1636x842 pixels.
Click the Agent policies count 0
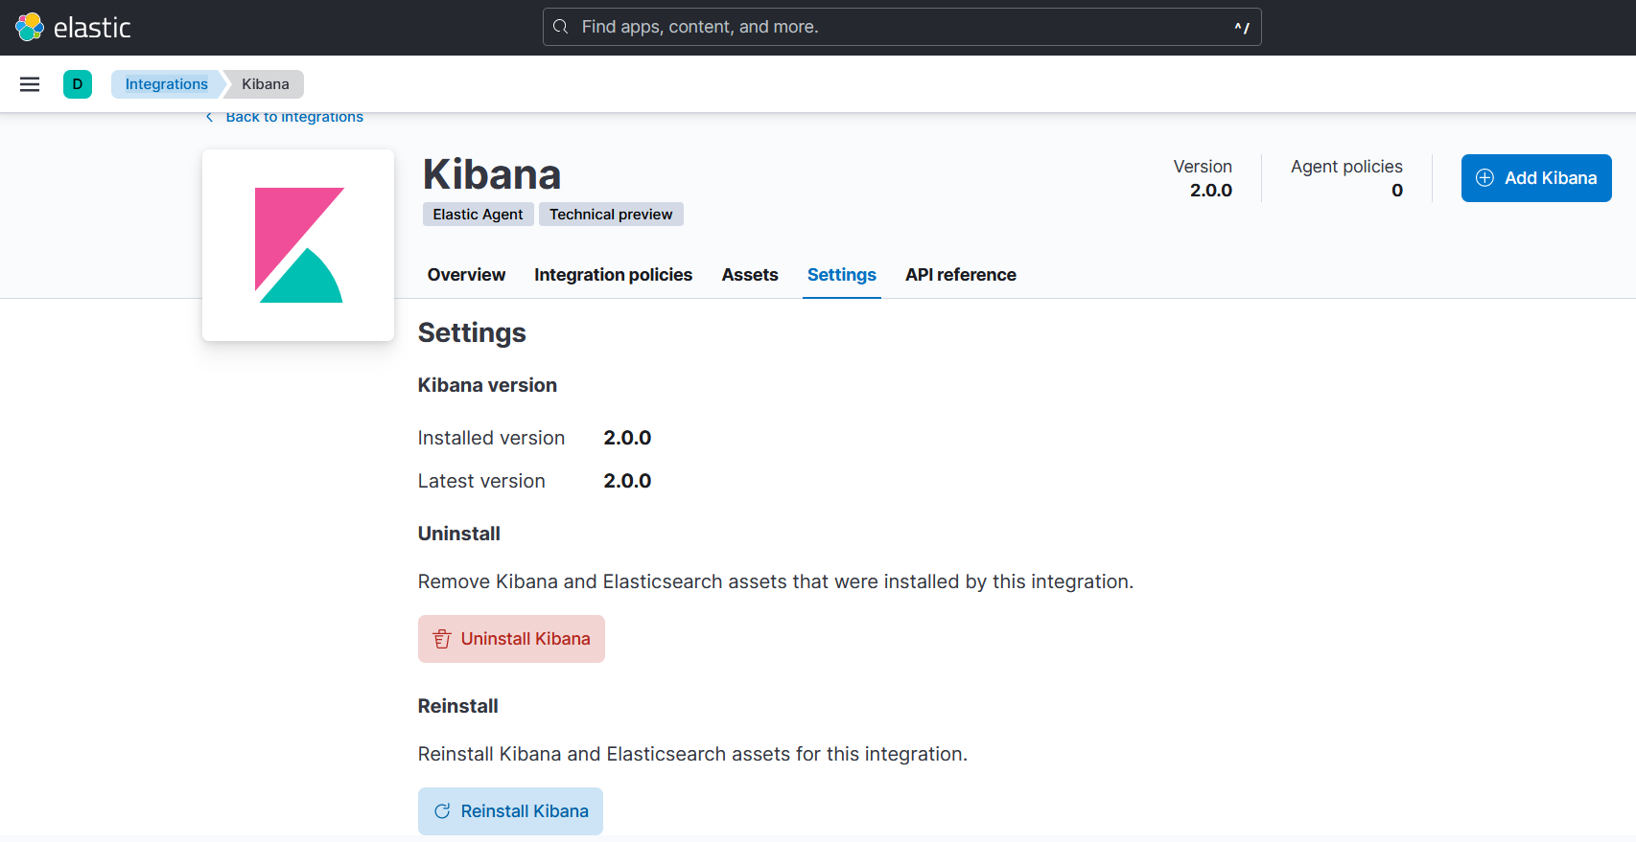1397,191
